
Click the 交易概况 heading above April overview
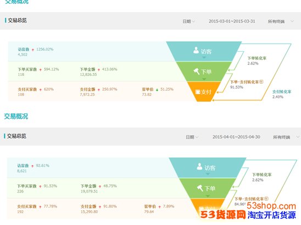[x=16, y=116]
